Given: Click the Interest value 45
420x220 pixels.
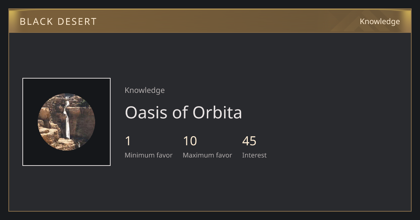Looking at the screenshot, I should (x=249, y=141).
